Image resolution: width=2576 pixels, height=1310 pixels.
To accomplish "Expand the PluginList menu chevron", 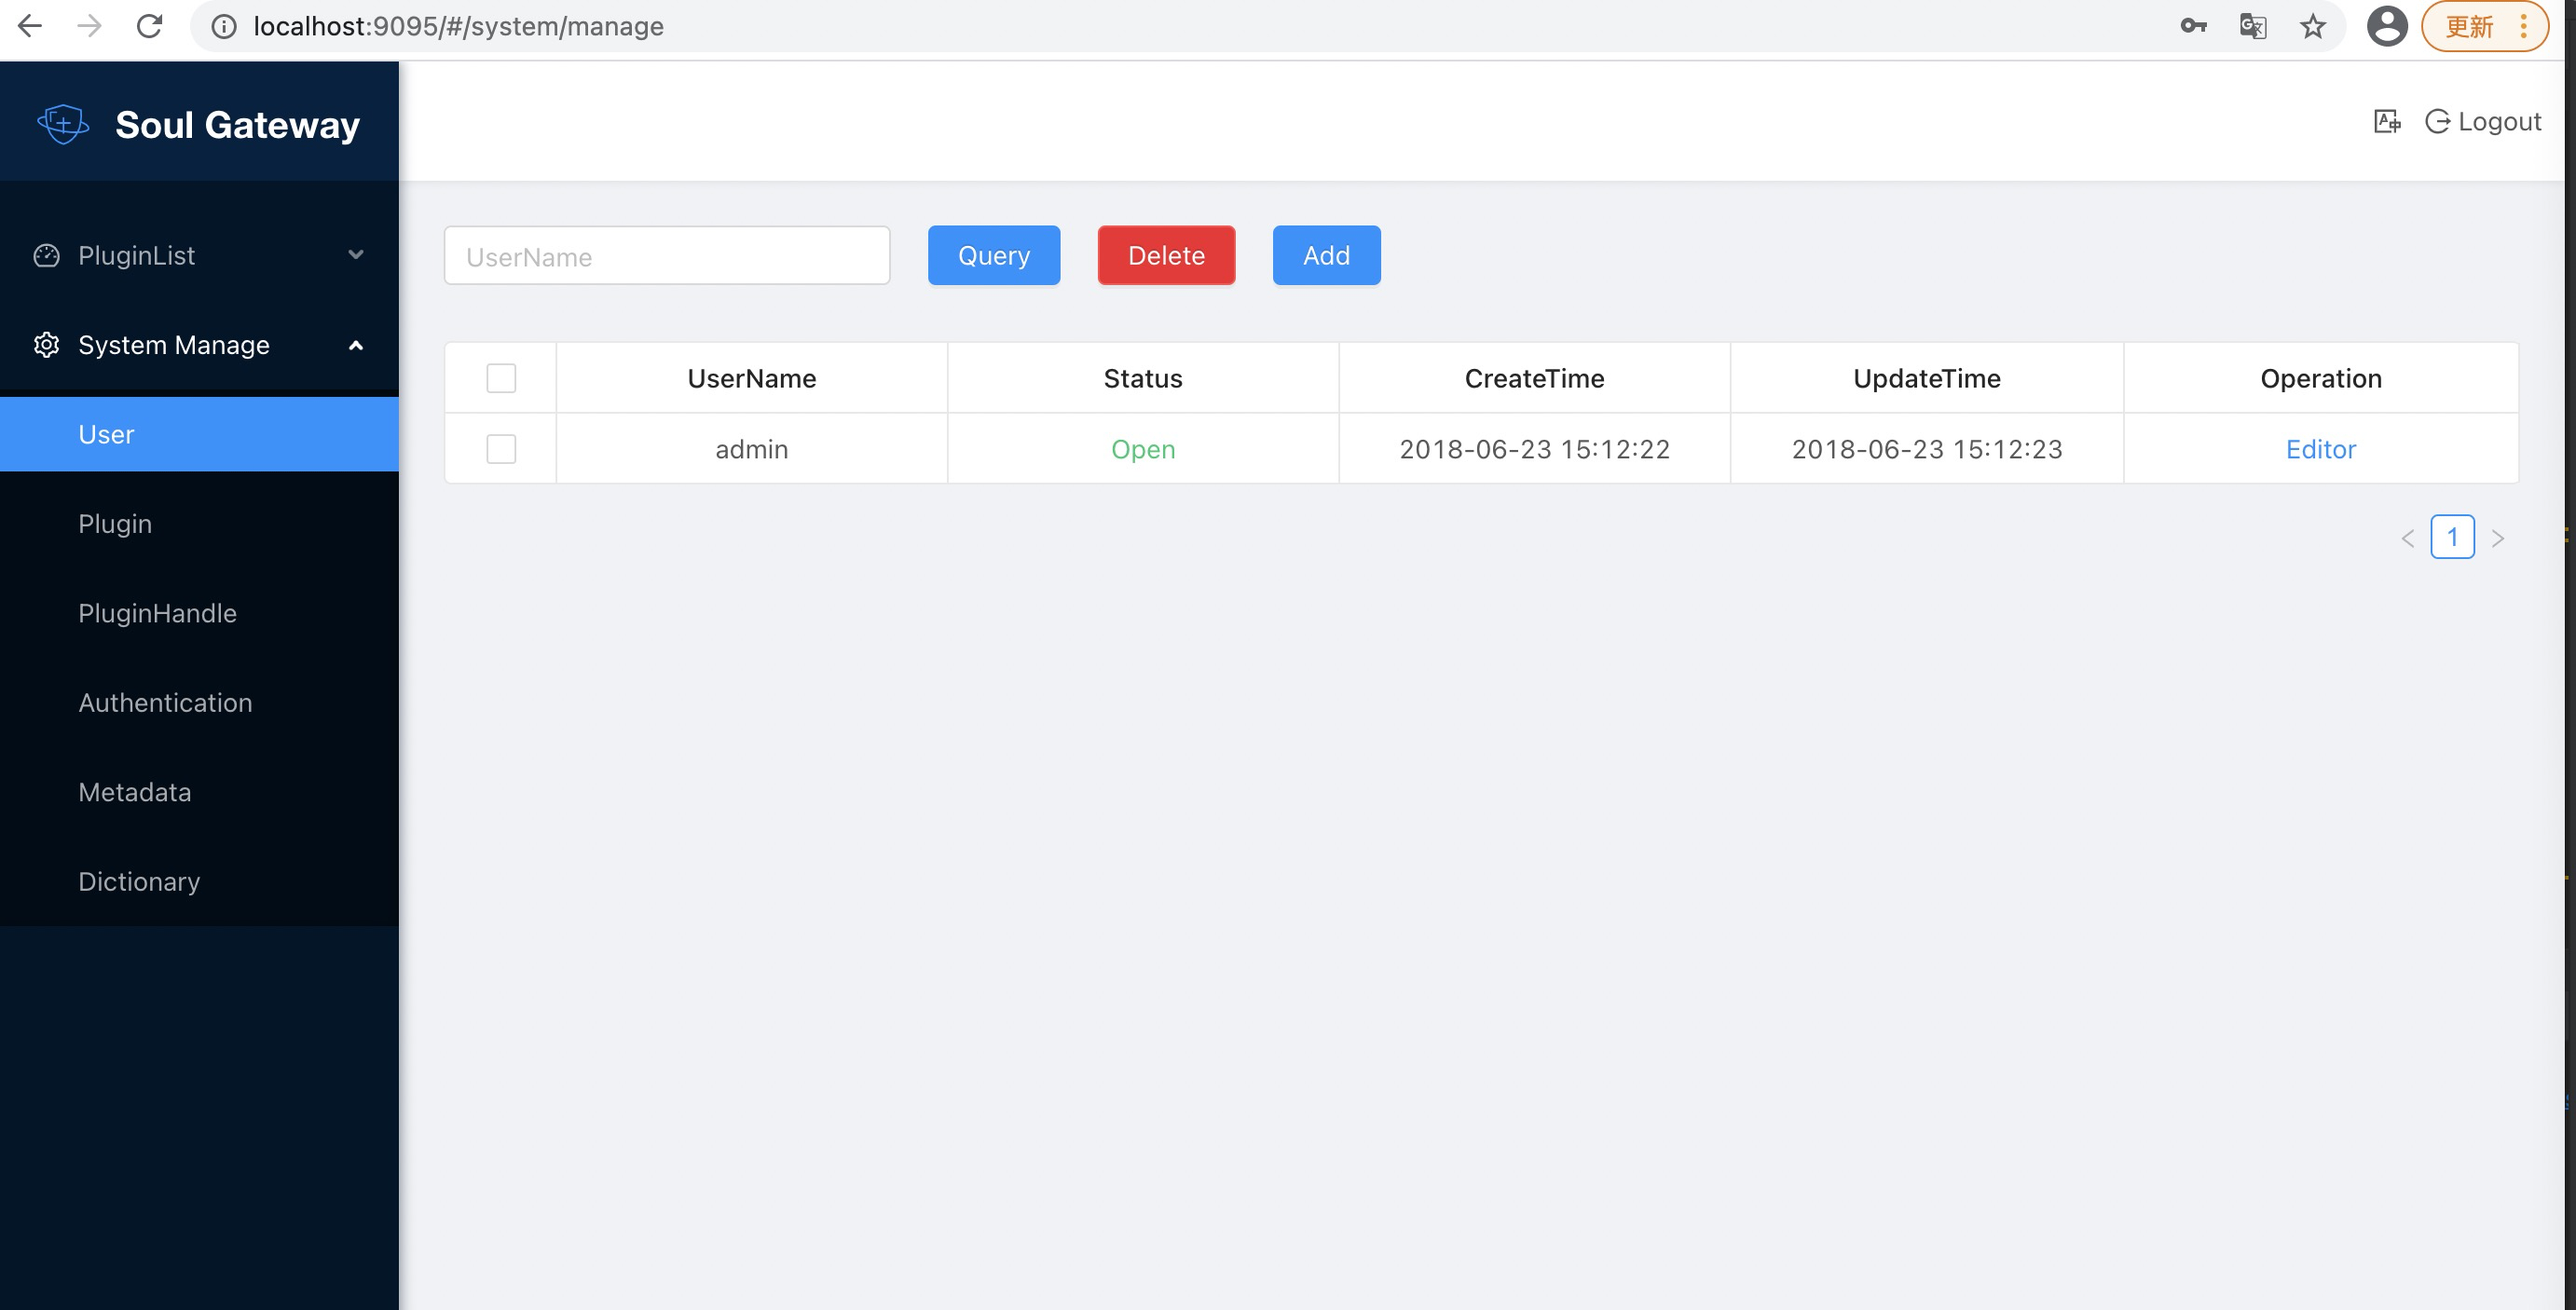I will [x=355, y=255].
